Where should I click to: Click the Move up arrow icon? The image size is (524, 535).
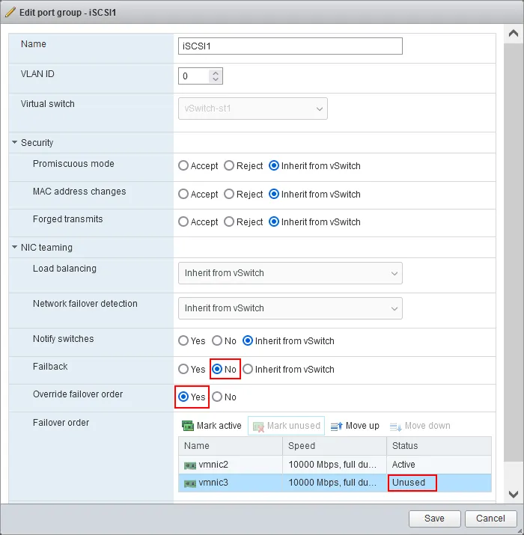point(336,426)
